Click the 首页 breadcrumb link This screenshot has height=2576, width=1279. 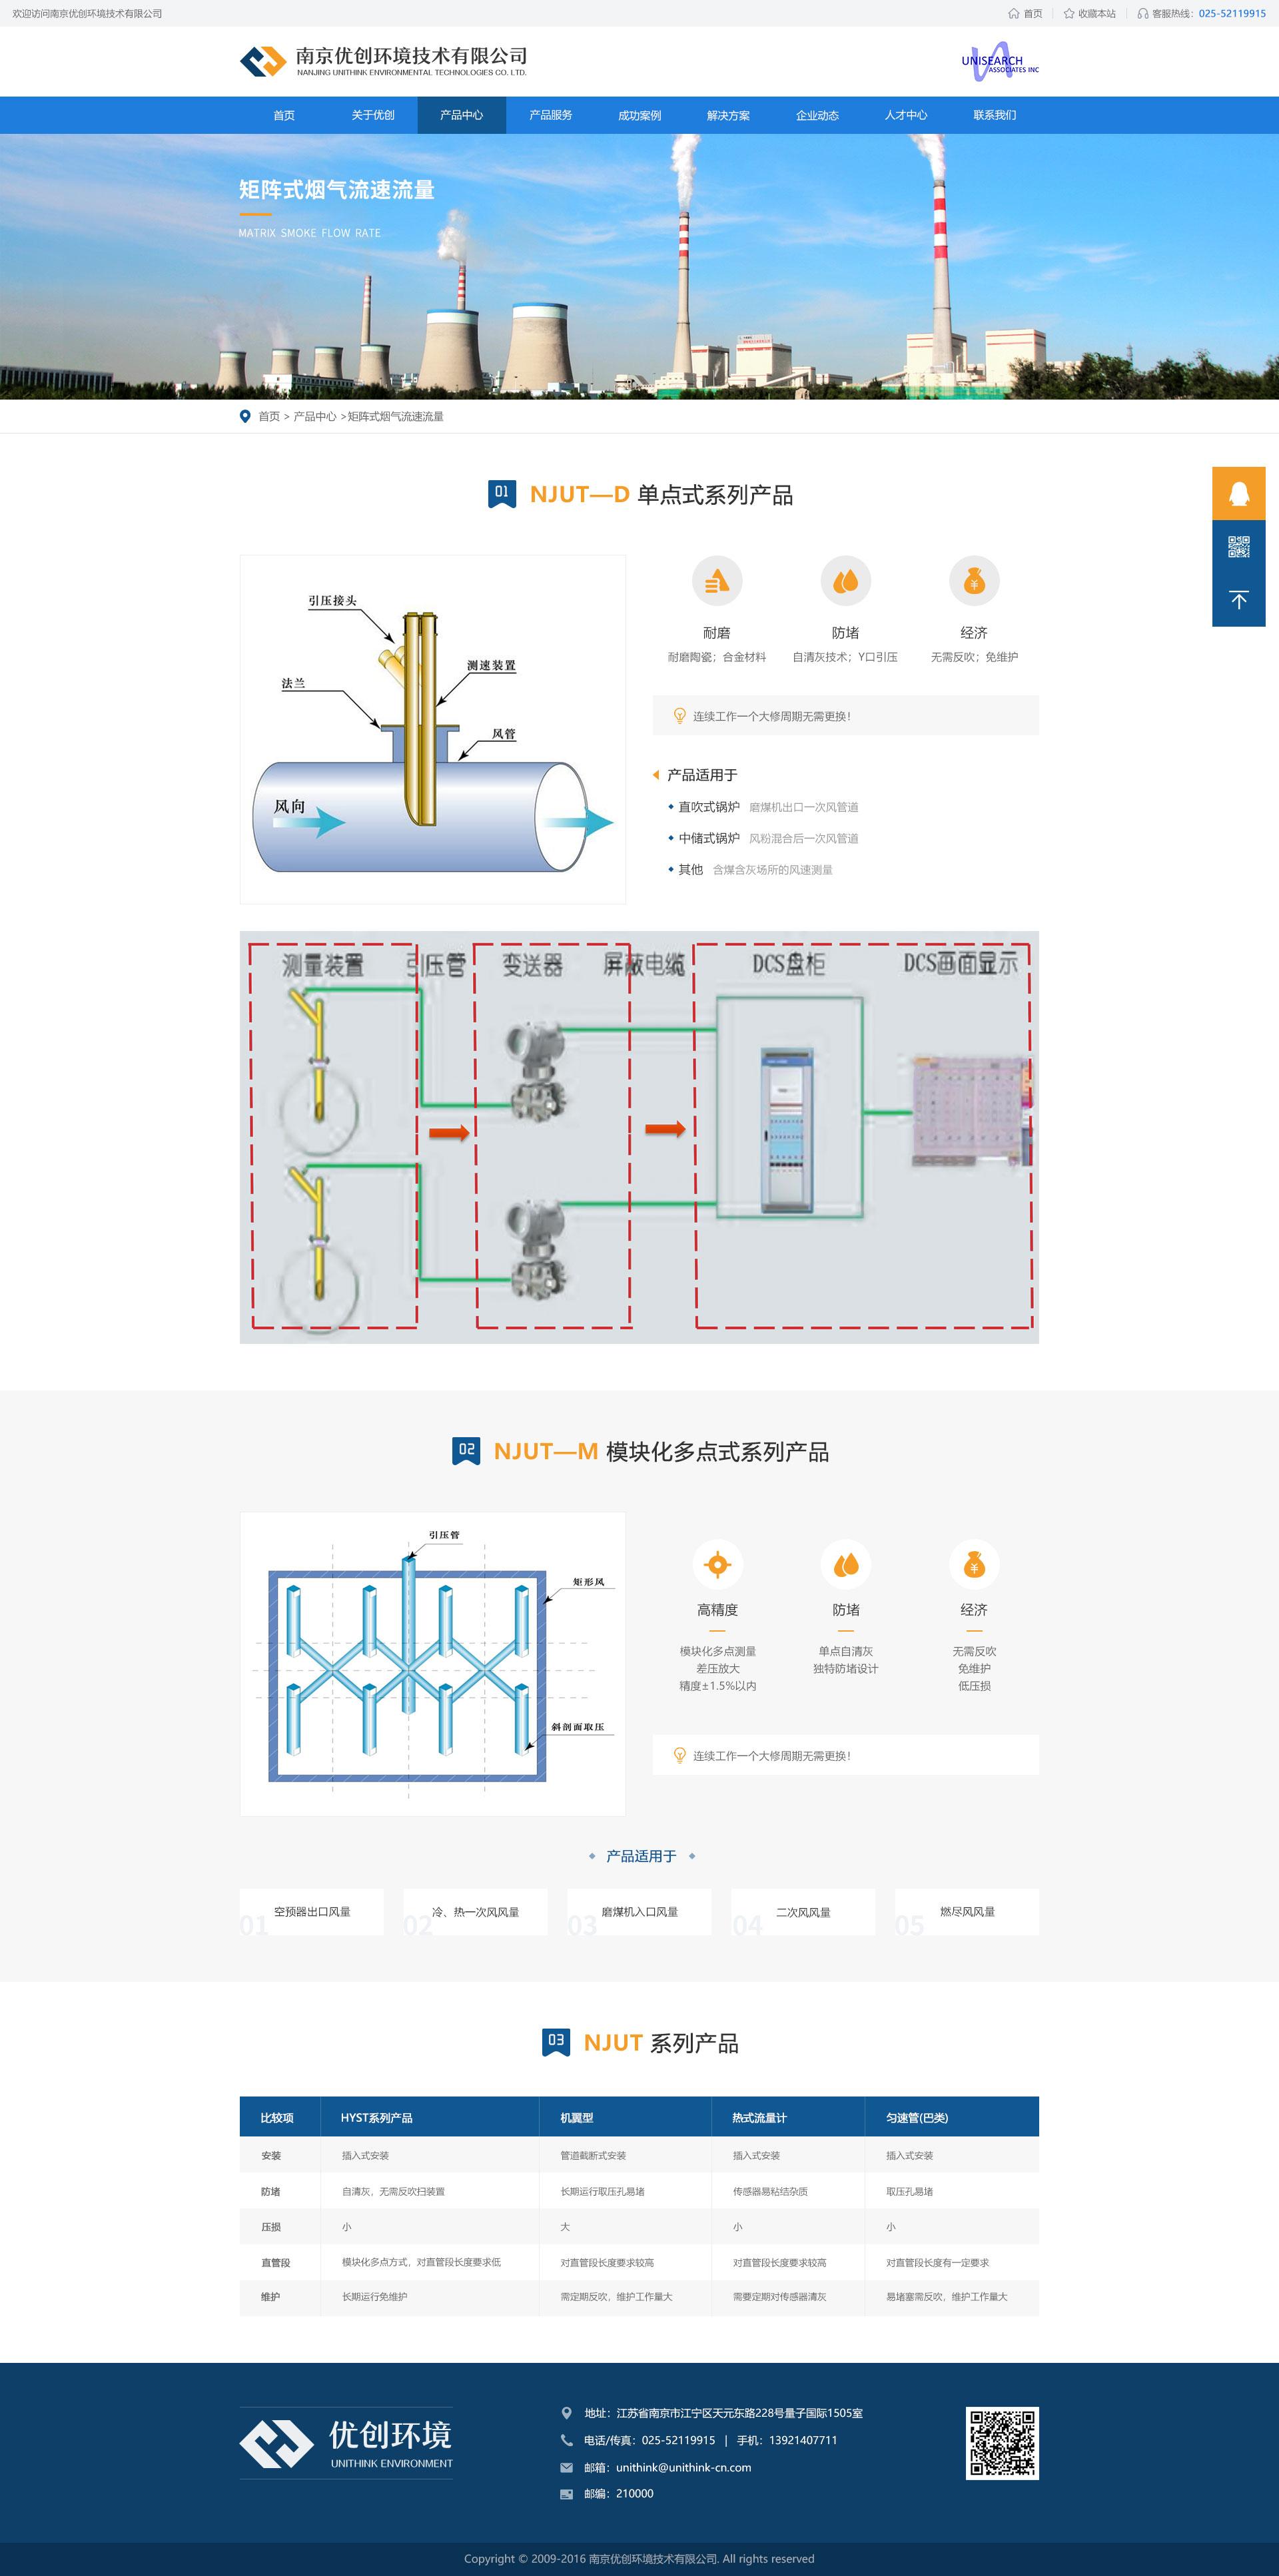(x=269, y=416)
